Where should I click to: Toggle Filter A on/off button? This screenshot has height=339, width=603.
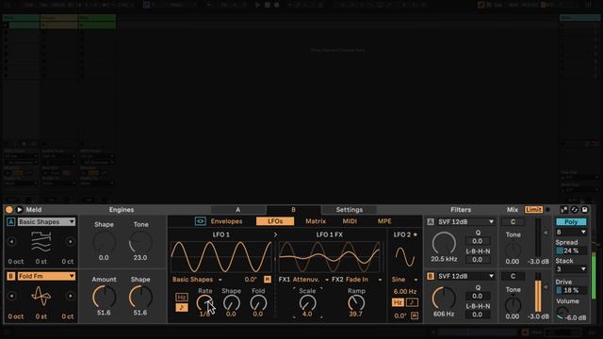431,222
